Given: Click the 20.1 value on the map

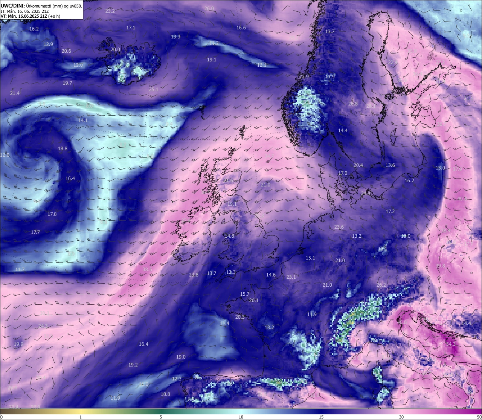Looking at the screenshot, I should (254, 300).
